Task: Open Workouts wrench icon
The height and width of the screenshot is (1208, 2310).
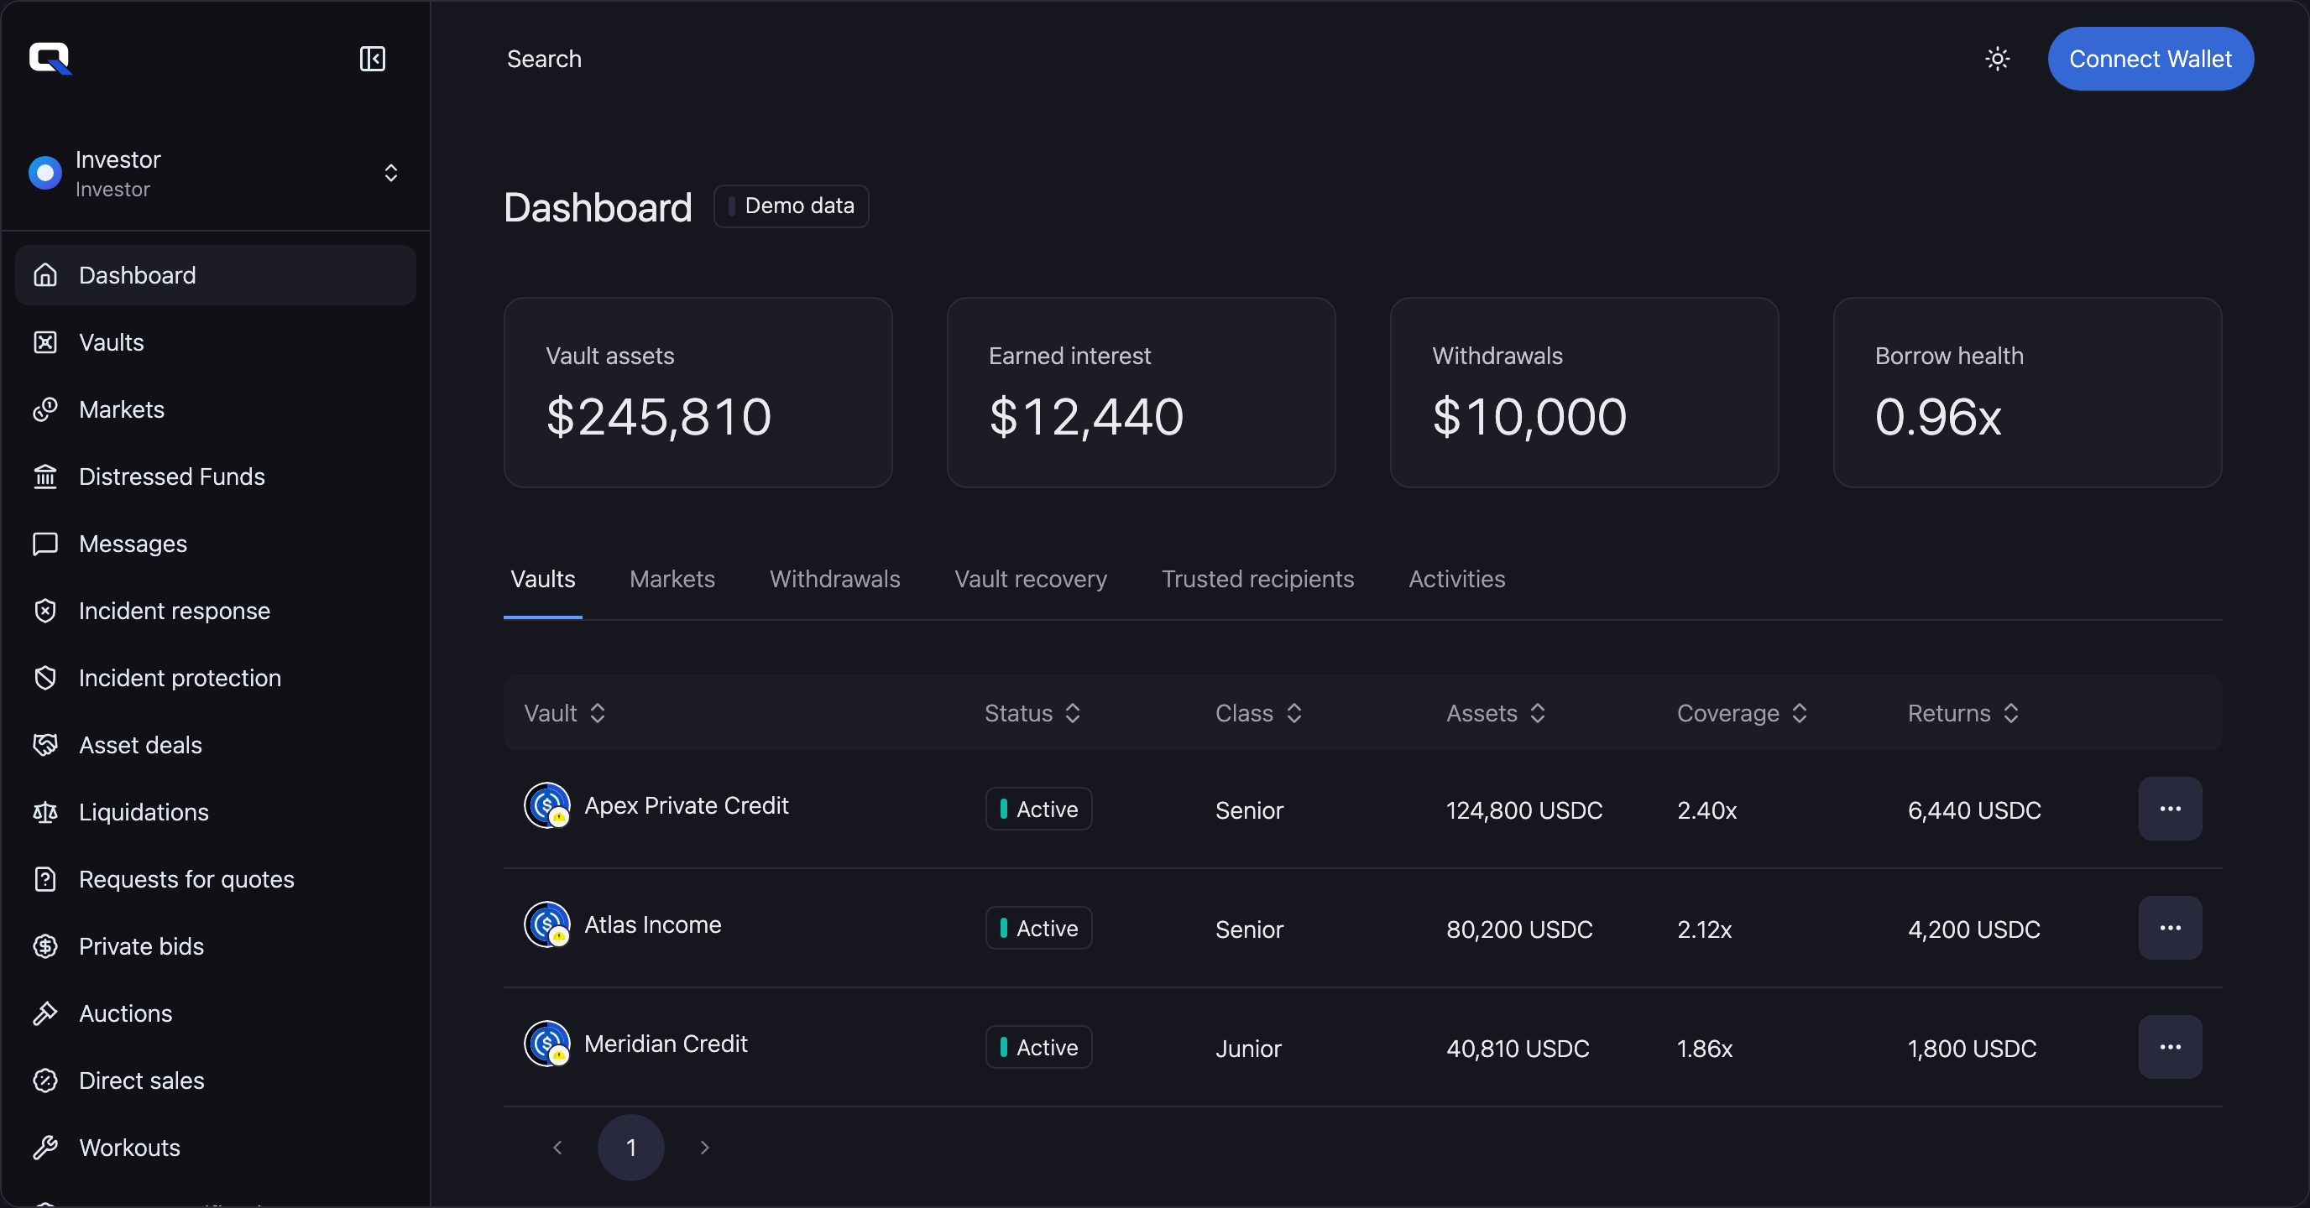Action: (44, 1148)
